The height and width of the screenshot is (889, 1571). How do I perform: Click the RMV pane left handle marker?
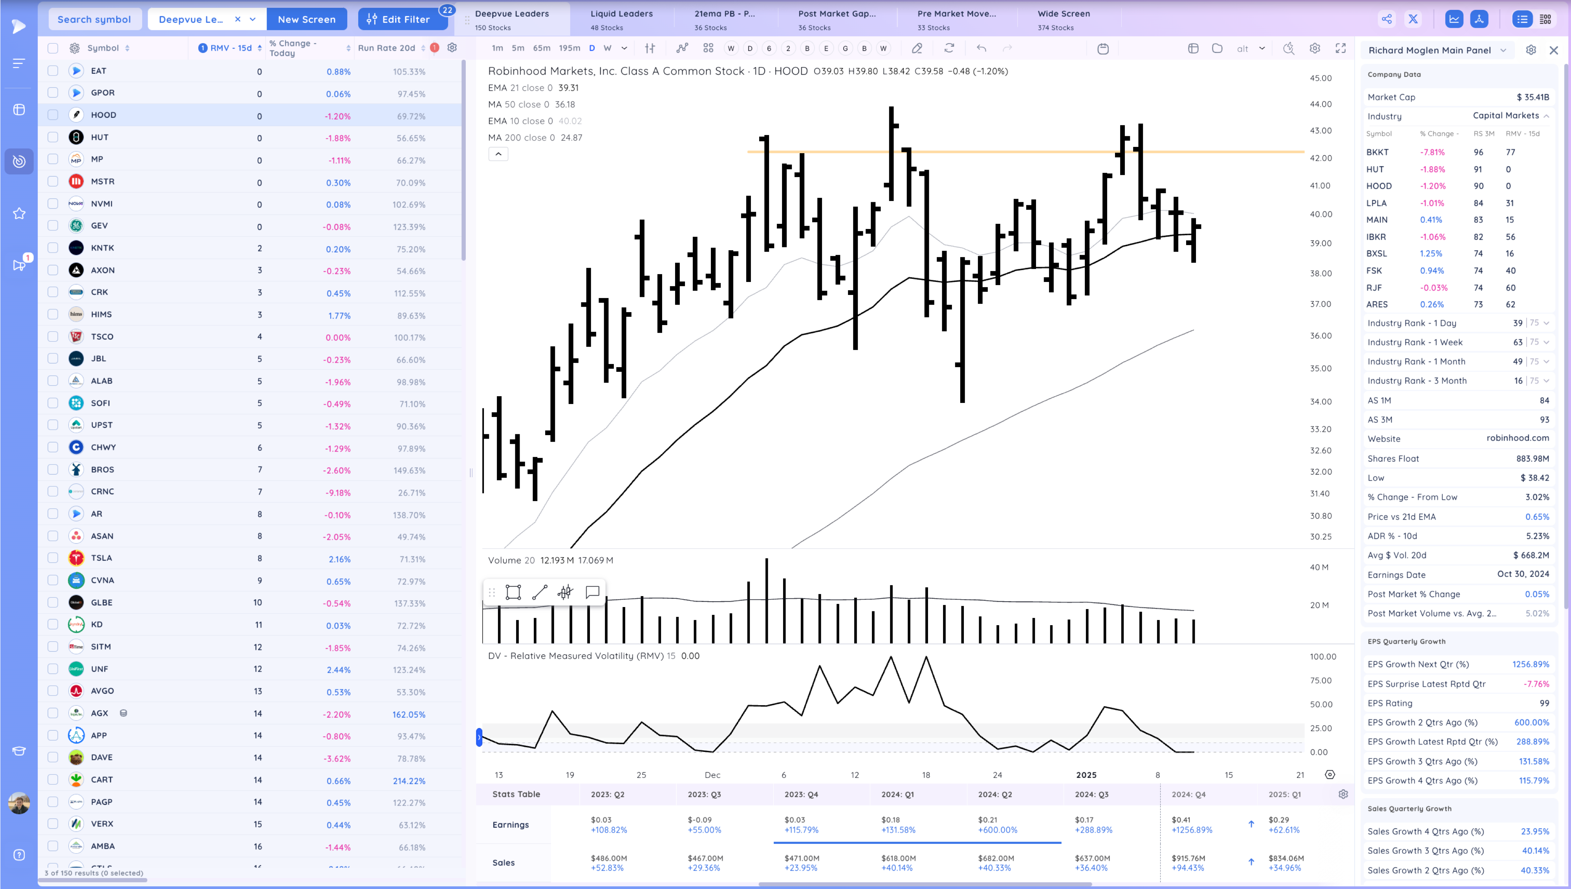pyautogui.click(x=479, y=737)
